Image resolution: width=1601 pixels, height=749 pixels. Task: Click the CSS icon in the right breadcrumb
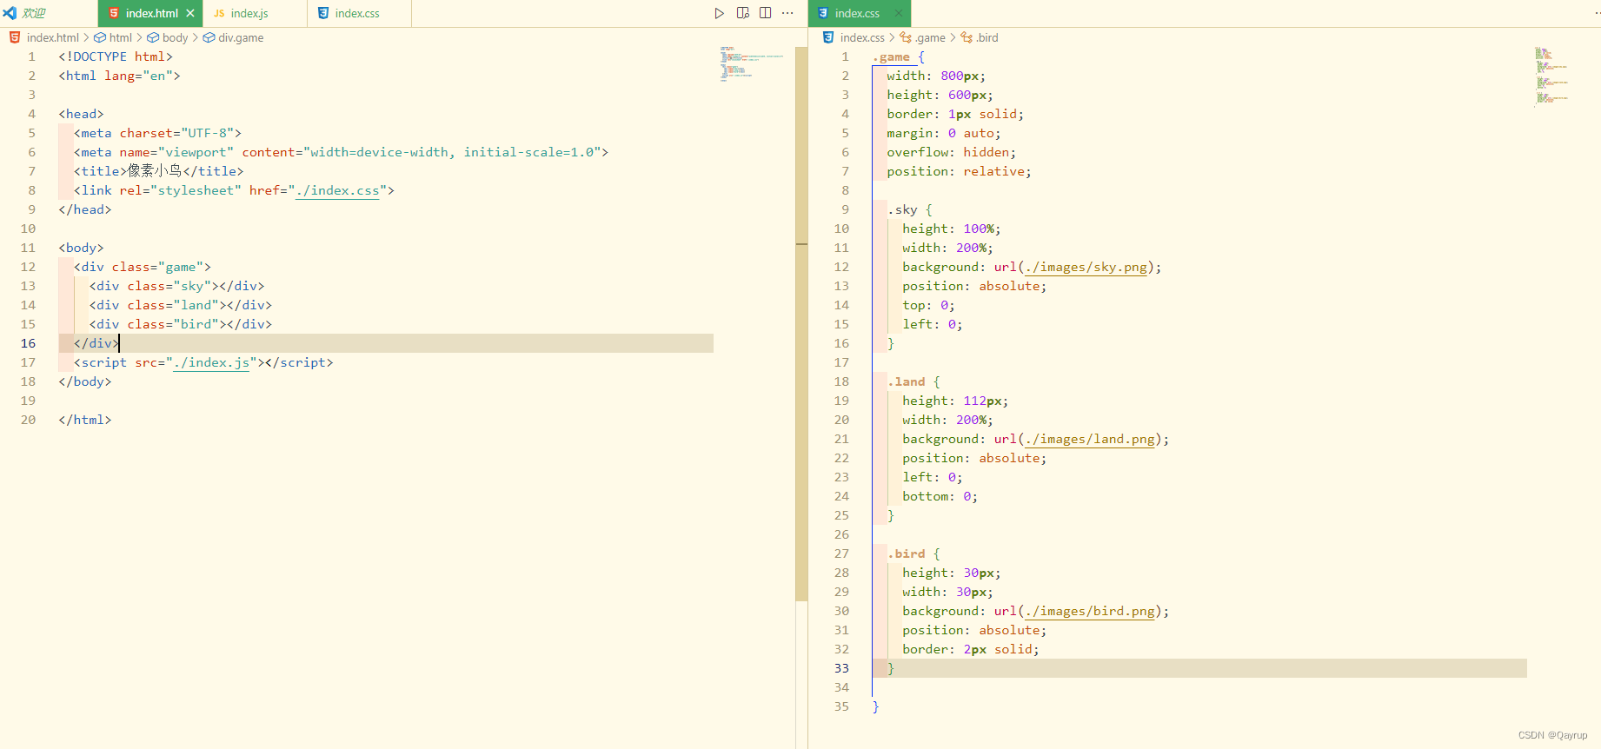coord(828,37)
